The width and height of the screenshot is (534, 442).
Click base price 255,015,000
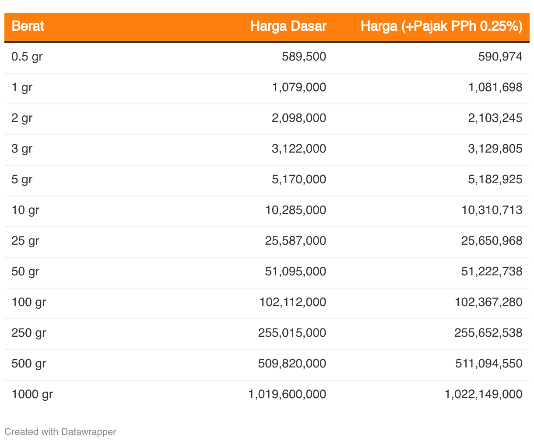click(292, 333)
